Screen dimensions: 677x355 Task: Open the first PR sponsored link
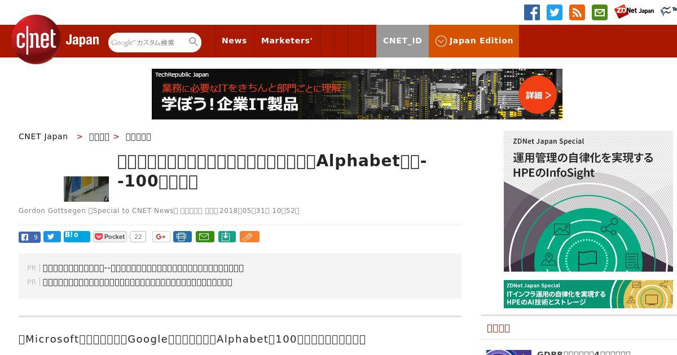point(143,268)
